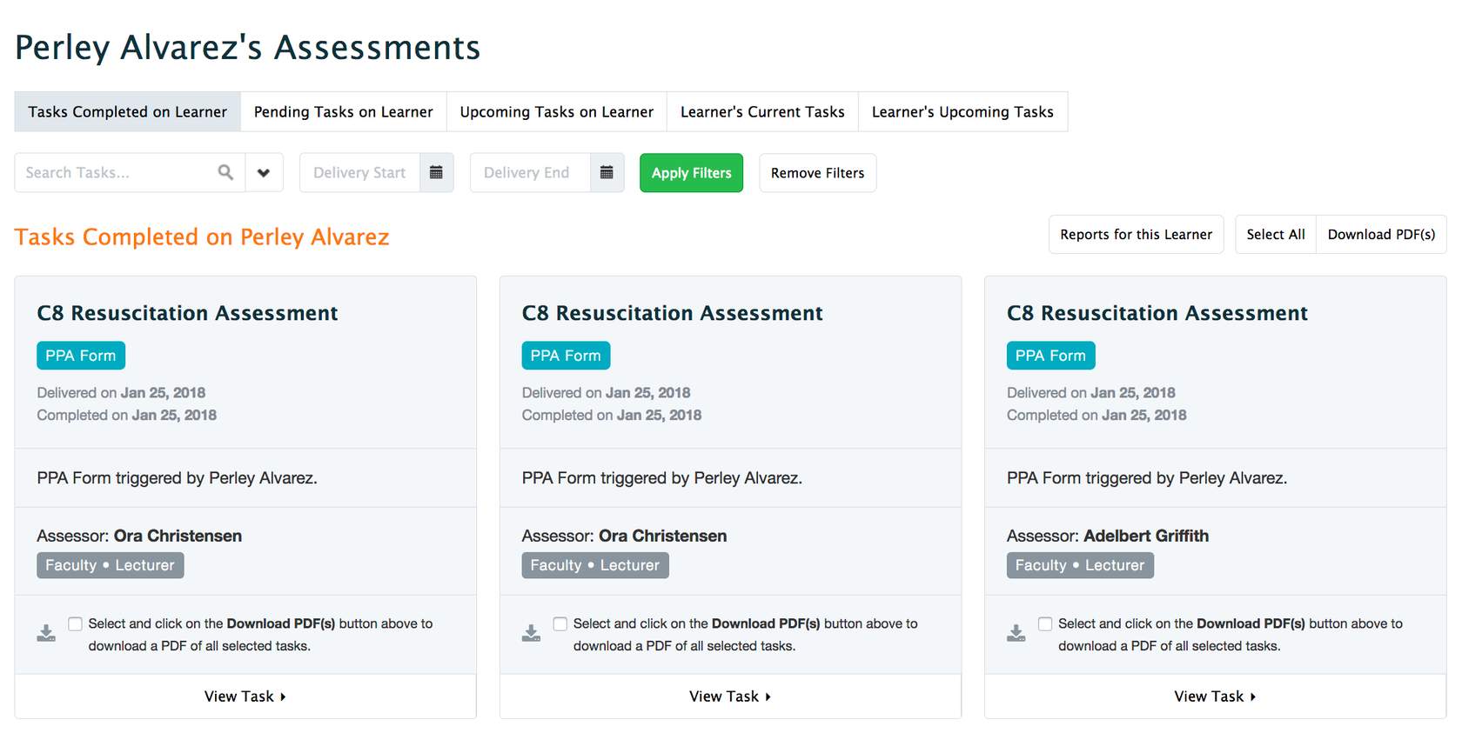Click download icon on Adelbert Griffith's card
The height and width of the screenshot is (733, 1462).
(x=1016, y=633)
